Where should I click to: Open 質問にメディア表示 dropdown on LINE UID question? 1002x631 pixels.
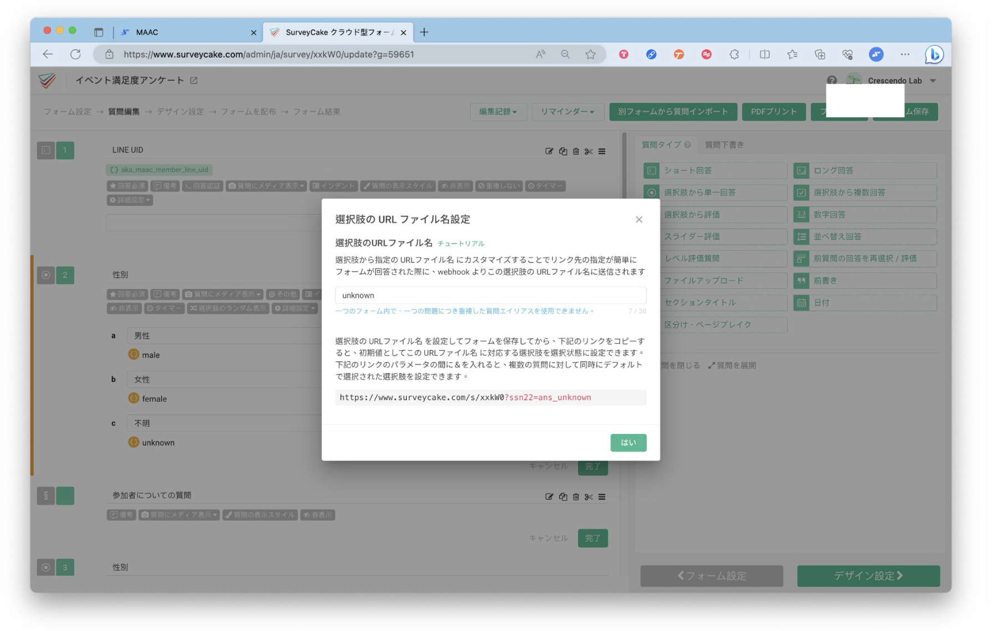click(x=266, y=186)
